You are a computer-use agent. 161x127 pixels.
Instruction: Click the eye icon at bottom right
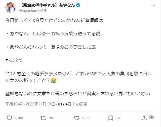pyautogui.click(x=152, y=117)
